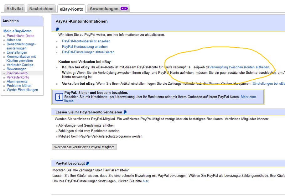Switch to the Nachrichten tab

point(41,8)
